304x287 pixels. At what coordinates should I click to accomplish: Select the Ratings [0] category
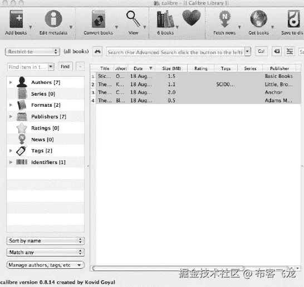click(x=45, y=128)
